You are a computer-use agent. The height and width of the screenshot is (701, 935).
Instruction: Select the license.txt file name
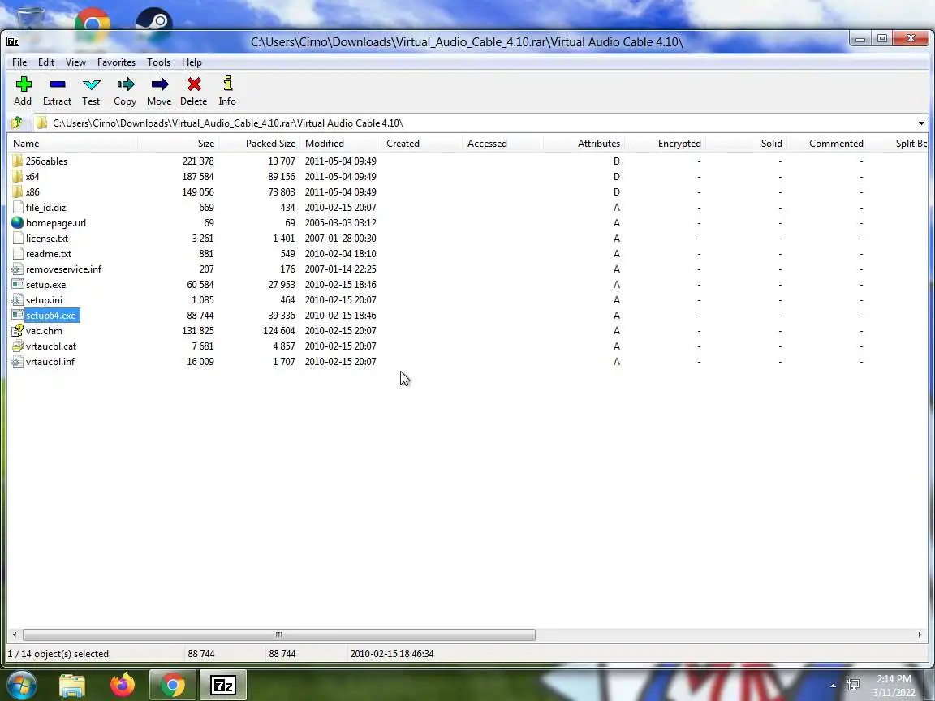pos(47,239)
